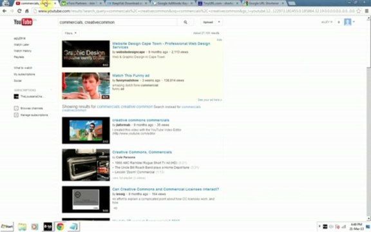Click the taskbar clock
371x232 pixels.
click(356, 227)
